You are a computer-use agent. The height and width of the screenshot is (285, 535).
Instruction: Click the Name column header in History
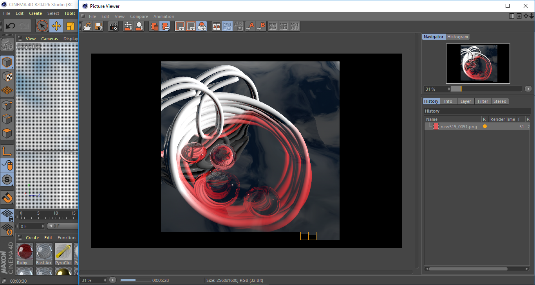click(453, 119)
